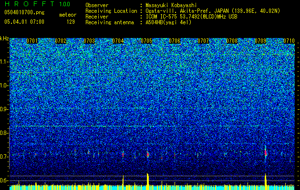
Task: Click the meteor echo near 0704
Action: (x=123, y=154)
